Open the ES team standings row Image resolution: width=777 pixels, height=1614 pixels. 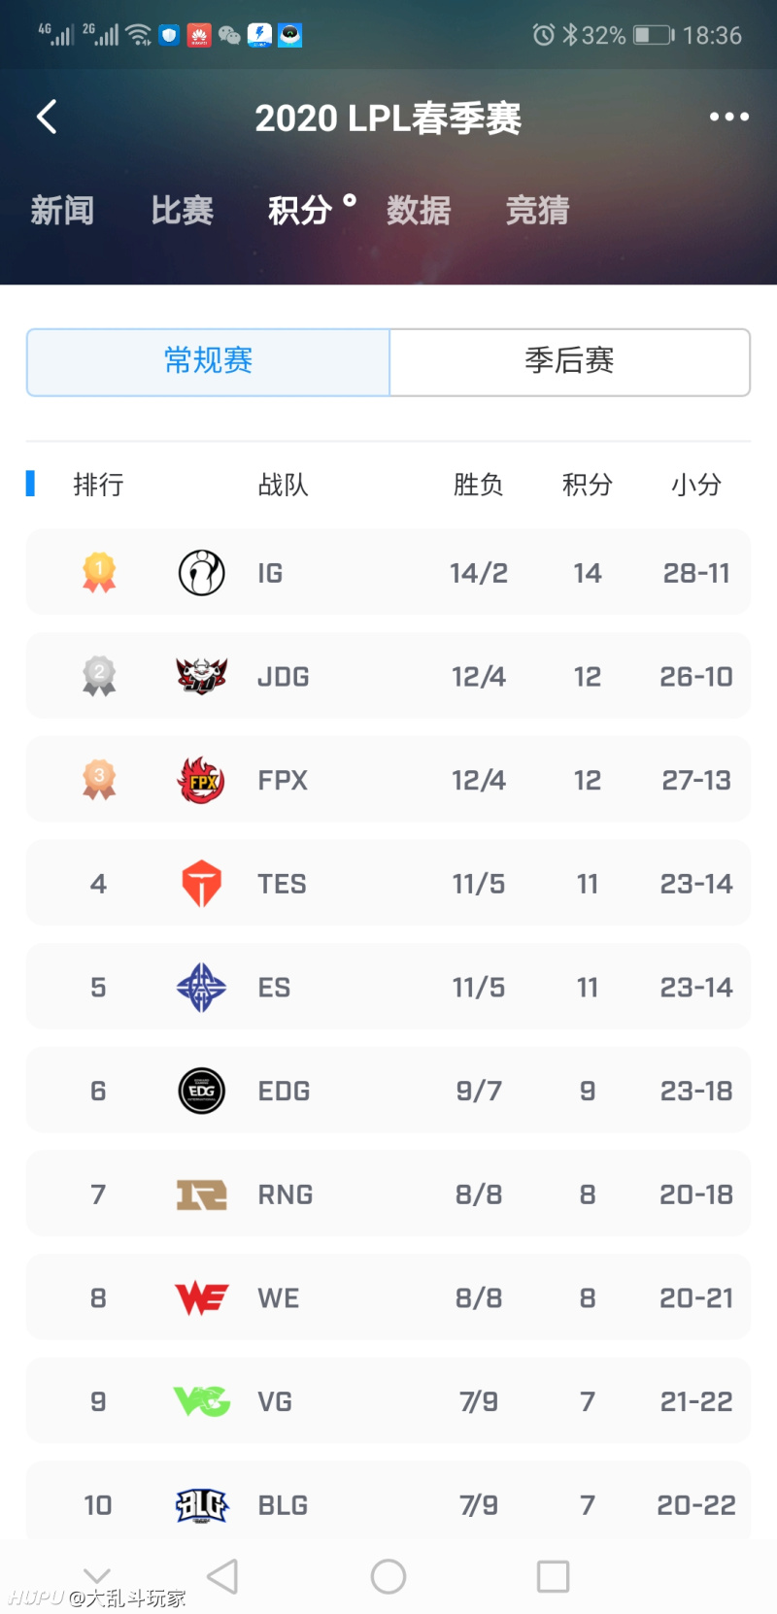coord(388,987)
